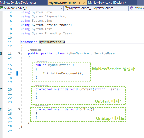
Task: Open '0 references' CodeLens above OnStop
Action: [x=42, y=106]
